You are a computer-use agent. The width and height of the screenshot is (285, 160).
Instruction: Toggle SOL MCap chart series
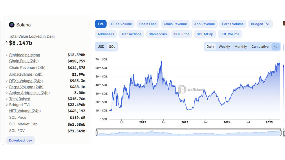205,34
